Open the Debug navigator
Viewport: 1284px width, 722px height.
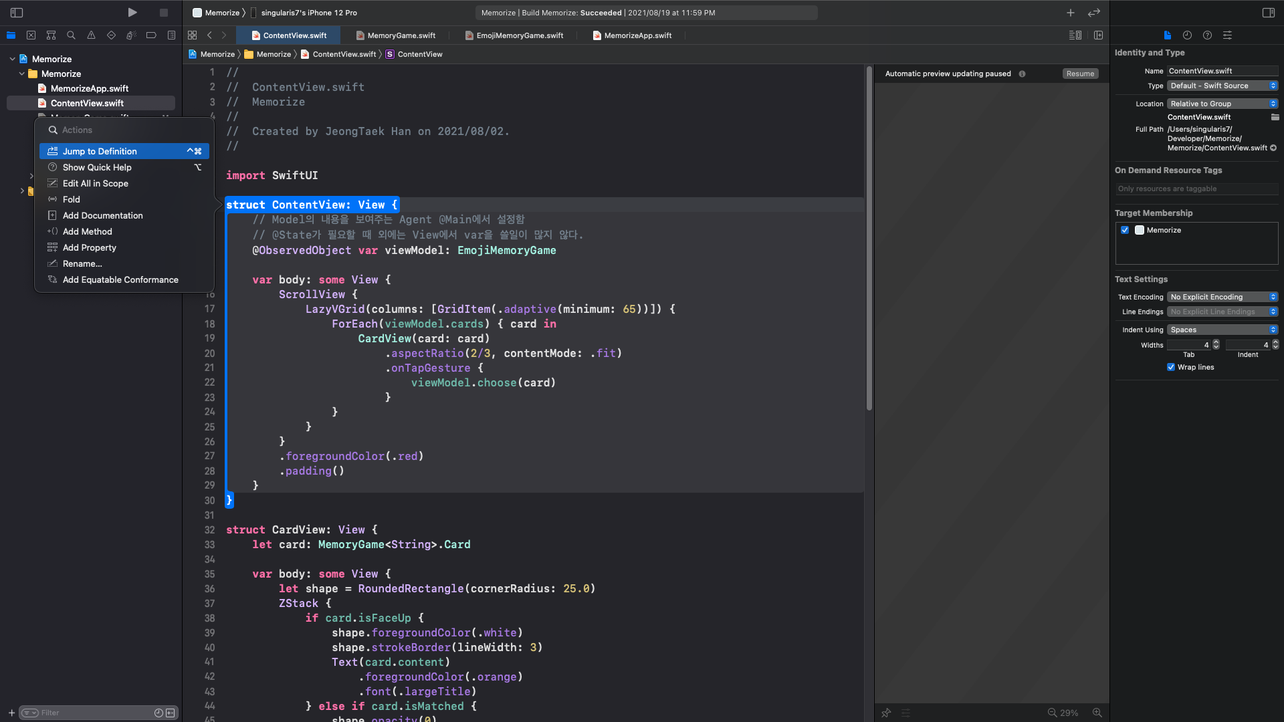coord(131,35)
